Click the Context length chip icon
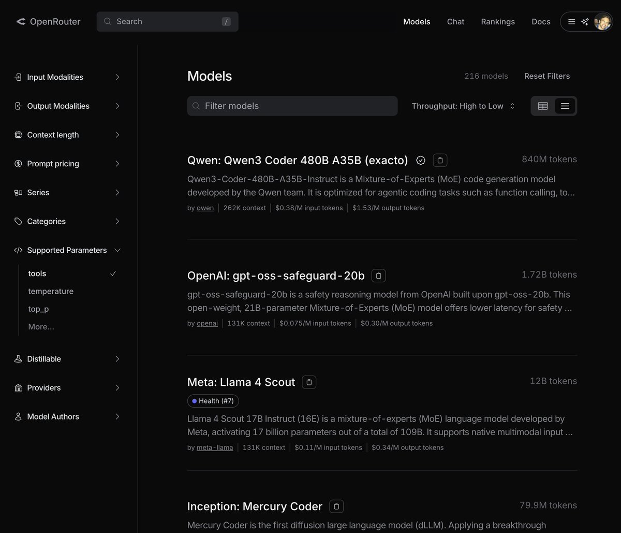Image resolution: width=621 pixels, height=533 pixels. coord(18,135)
